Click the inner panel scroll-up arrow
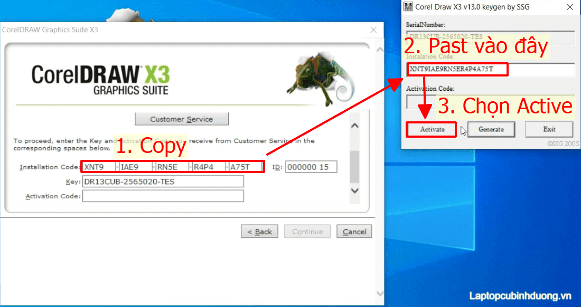This screenshot has height=307, width=581. click(x=354, y=126)
